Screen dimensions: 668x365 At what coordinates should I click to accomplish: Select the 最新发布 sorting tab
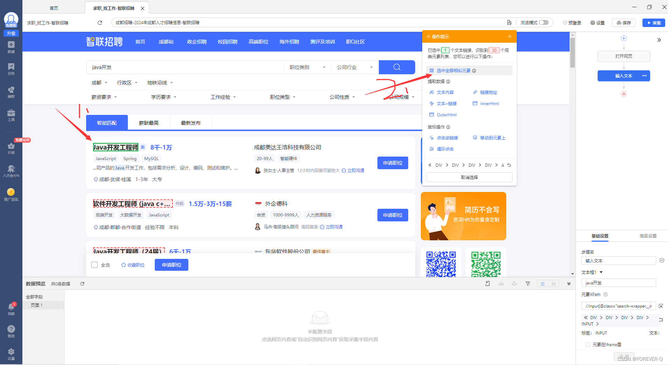(x=191, y=123)
